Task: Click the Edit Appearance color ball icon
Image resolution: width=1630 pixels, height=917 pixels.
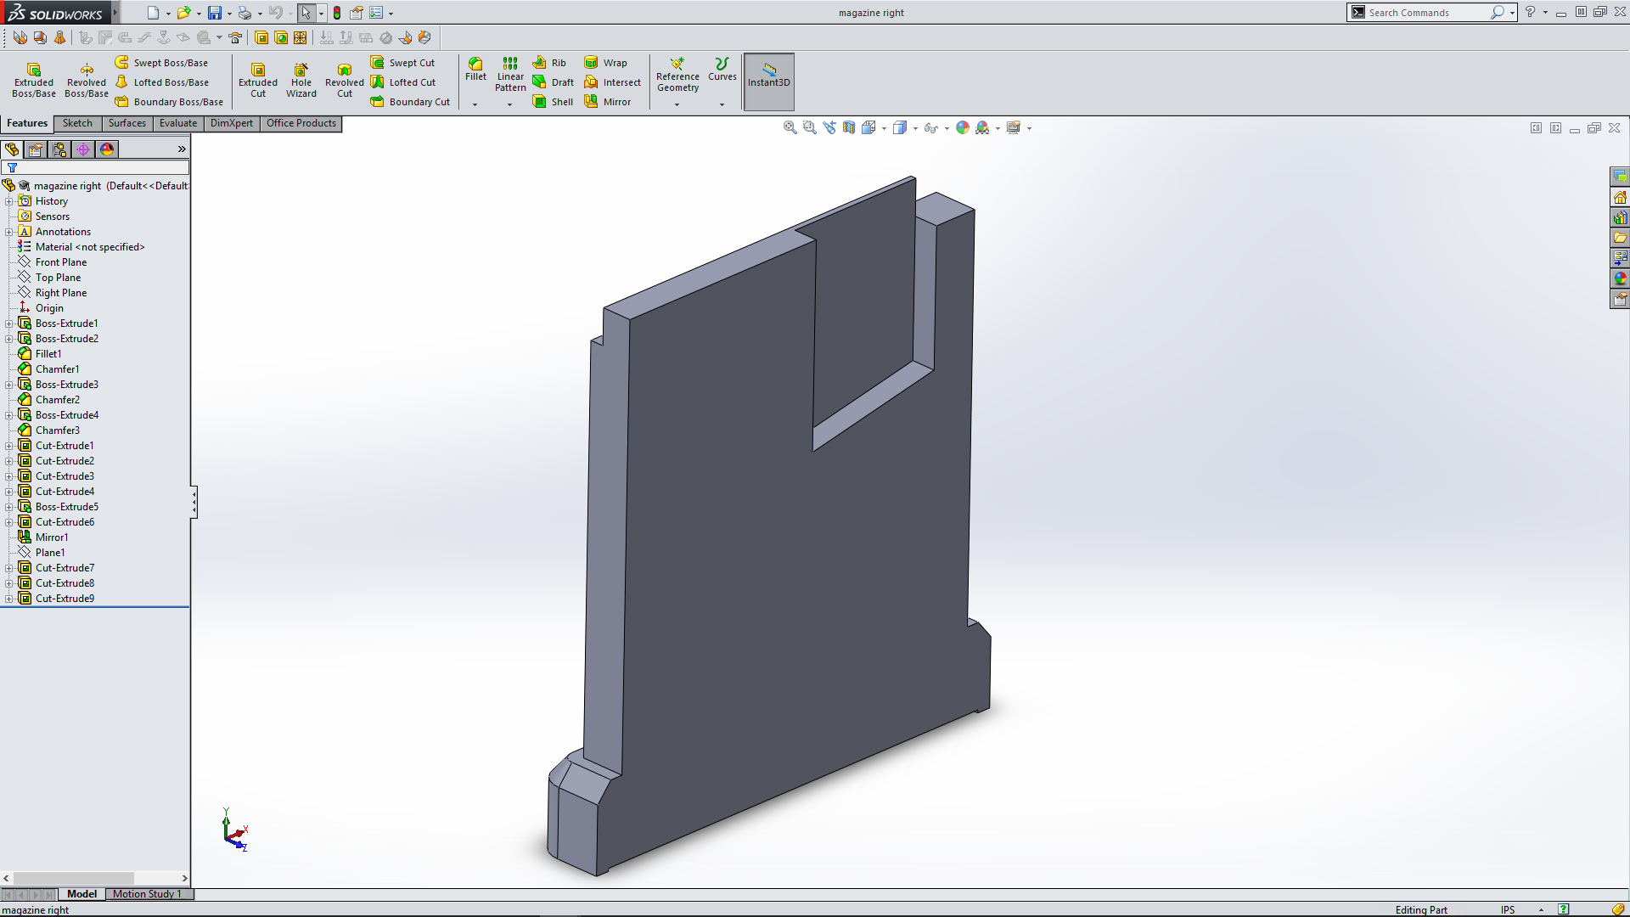Action: [962, 128]
